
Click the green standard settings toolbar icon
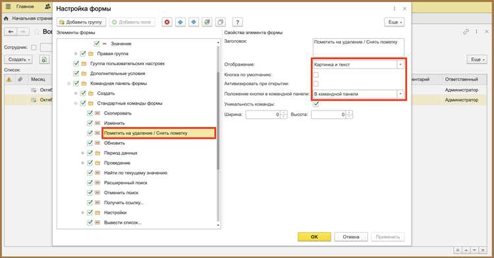coord(207,22)
